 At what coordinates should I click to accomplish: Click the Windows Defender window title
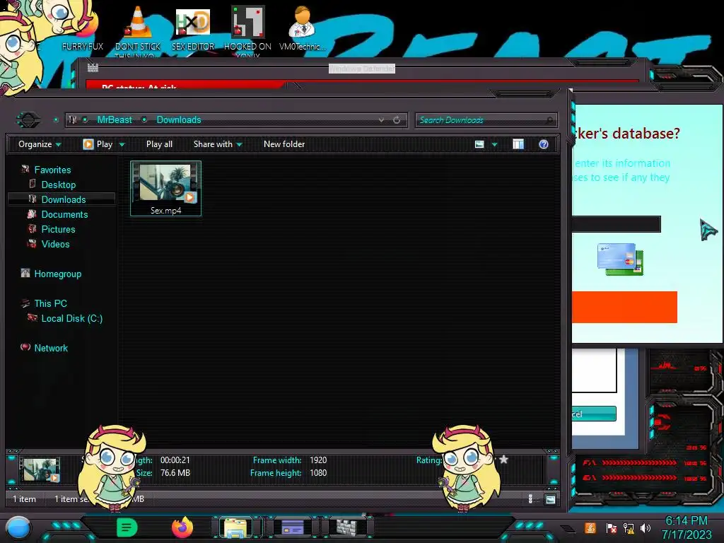click(x=362, y=69)
